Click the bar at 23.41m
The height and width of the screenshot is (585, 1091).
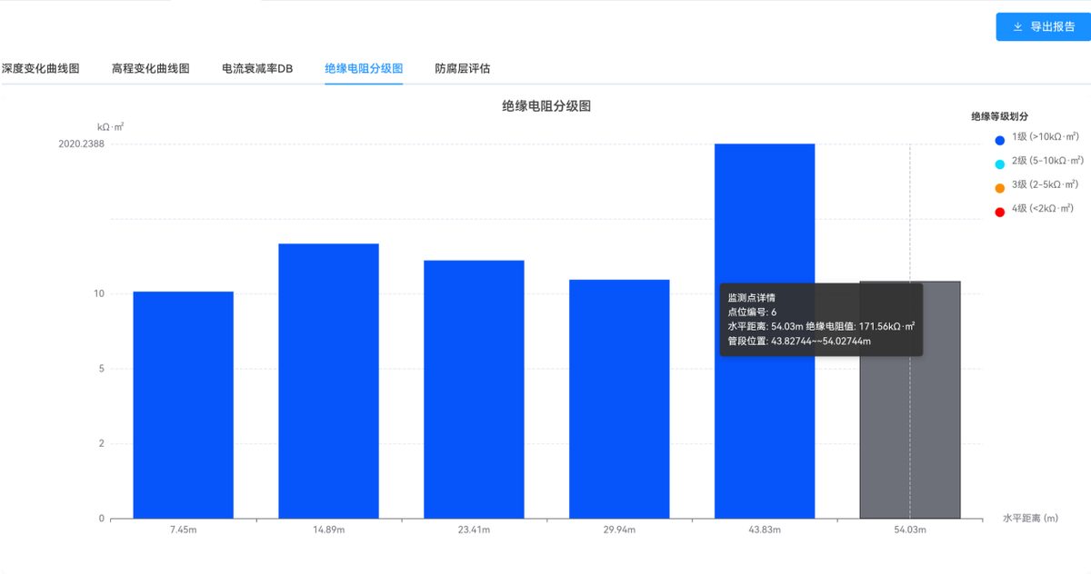tap(475, 390)
